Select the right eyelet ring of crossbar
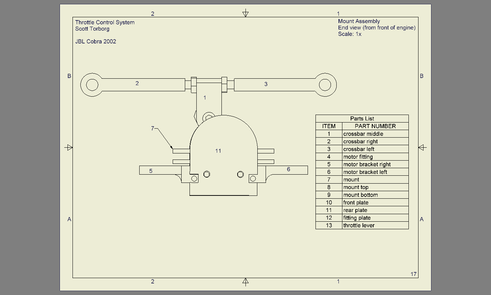This screenshot has height=295, width=491. [x=325, y=85]
